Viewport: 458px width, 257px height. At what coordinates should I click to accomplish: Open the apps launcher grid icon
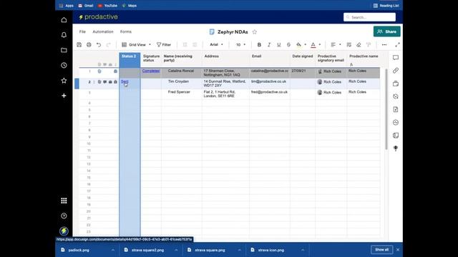tap(64, 201)
